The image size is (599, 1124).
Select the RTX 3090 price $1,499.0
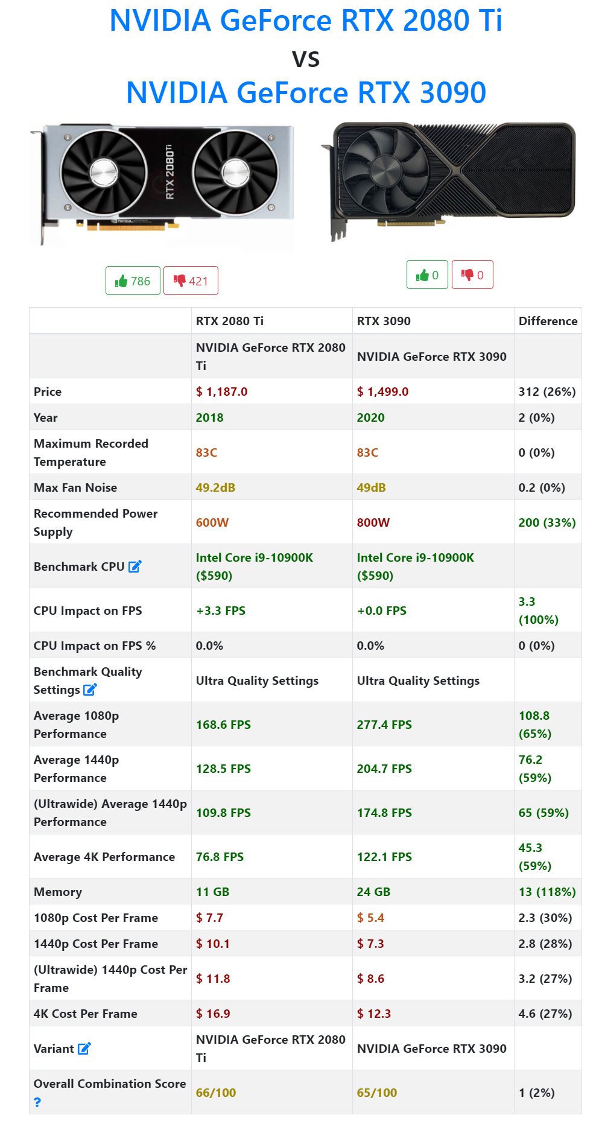click(x=382, y=392)
